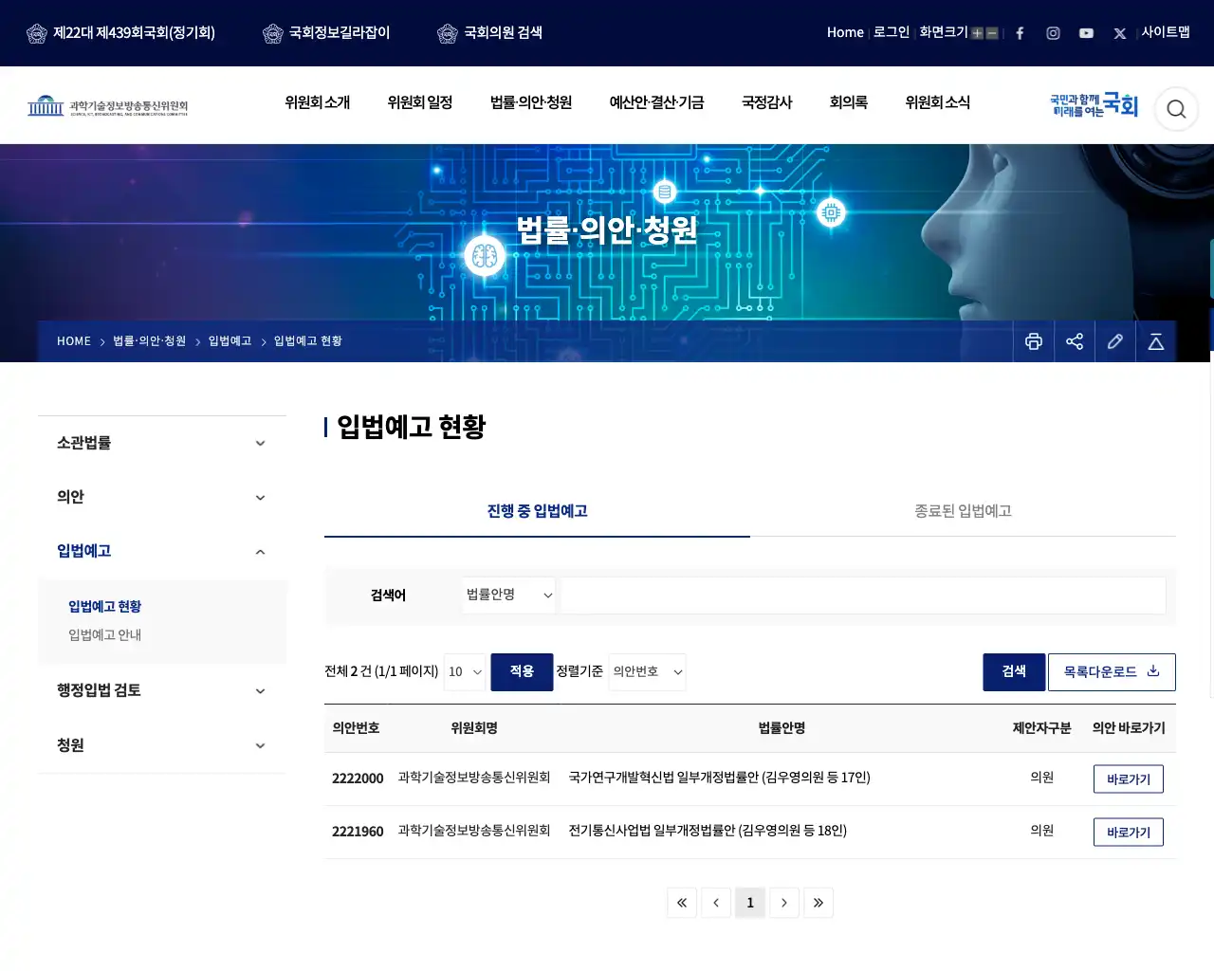Screen dimensions: 1214x971
Task: Click the scroll-to-top icon
Action: [1156, 341]
